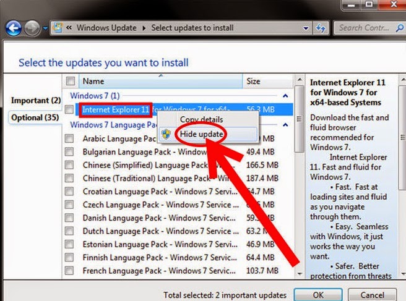Click the Refresh button beside address bar
The height and width of the screenshot is (301, 406).
click(x=321, y=28)
